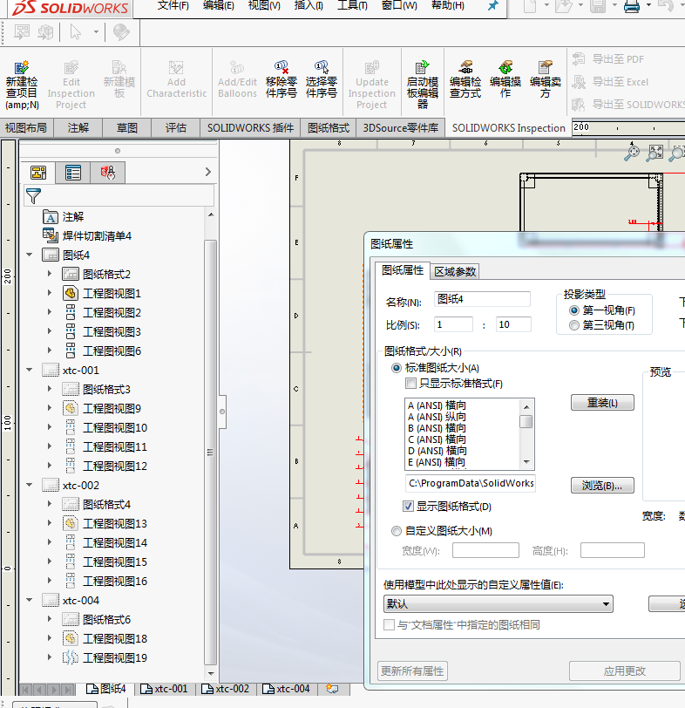Click 更新所有属性 button
This screenshot has width=685, height=708.
click(x=412, y=671)
